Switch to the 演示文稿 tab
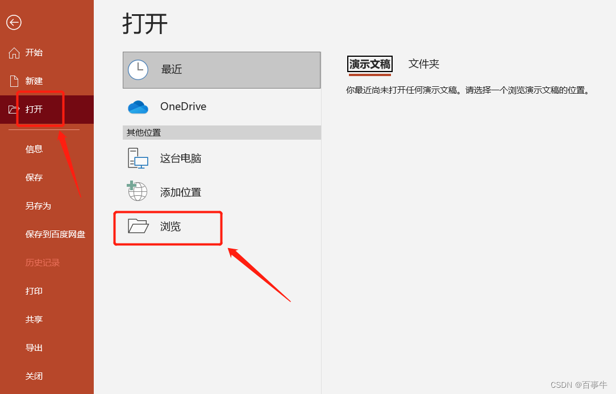The width and height of the screenshot is (616, 394). click(x=370, y=64)
